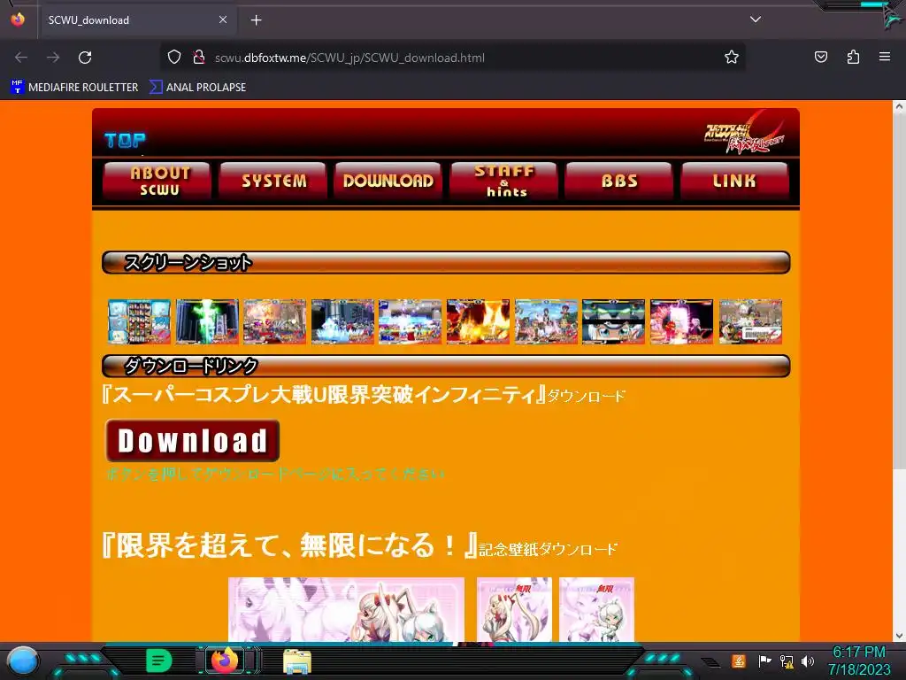
Task: Open the Pocket save icon
Action: click(x=820, y=58)
